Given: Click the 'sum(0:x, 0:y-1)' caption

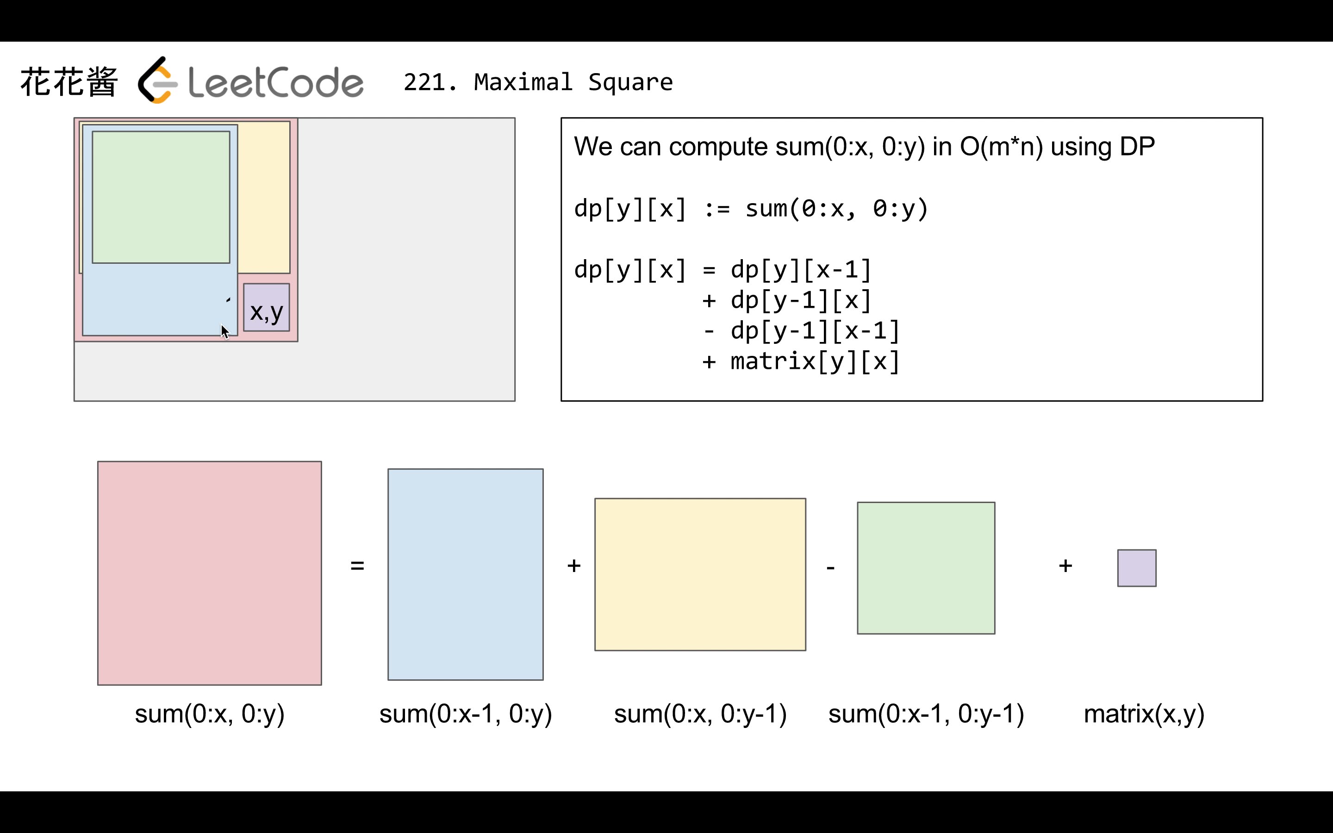Looking at the screenshot, I should point(700,714).
